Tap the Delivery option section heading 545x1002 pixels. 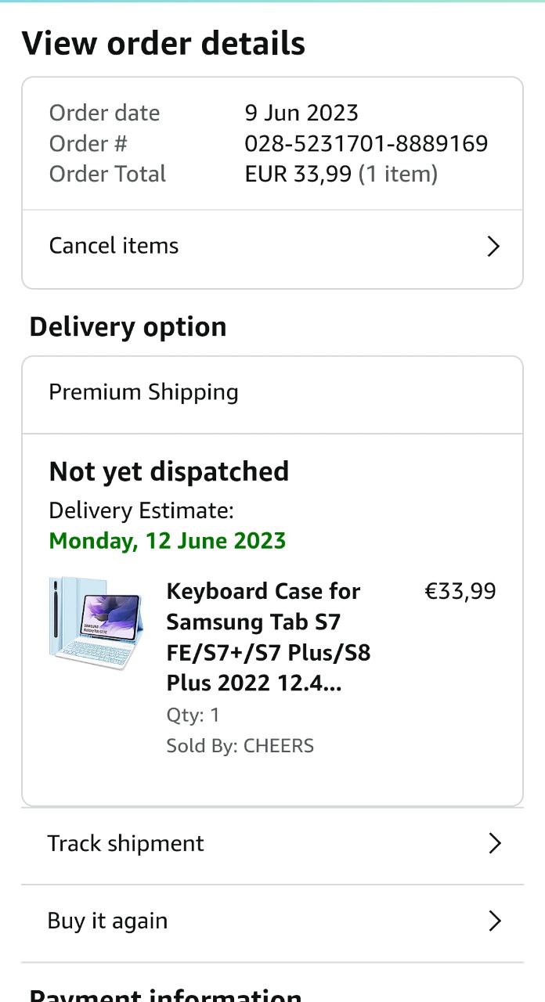tap(128, 326)
